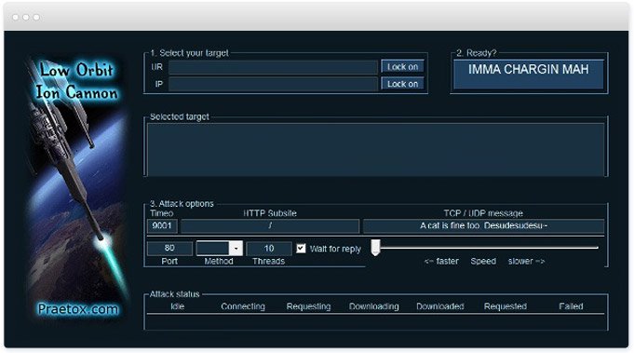Click the Failed column in Attack status
634x353 pixels.
point(571,306)
